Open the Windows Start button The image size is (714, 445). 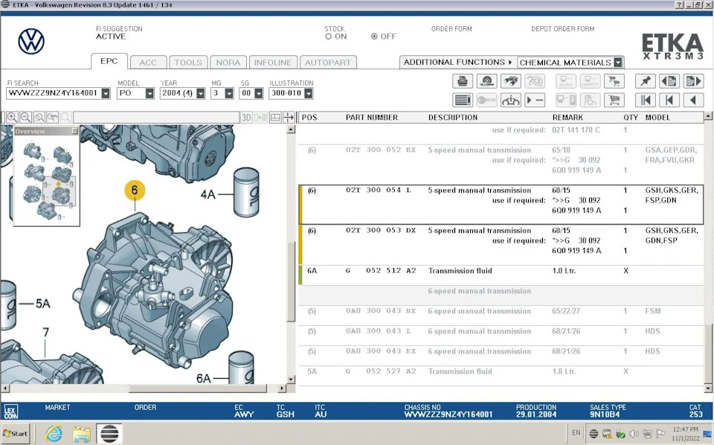coord(15,434)
